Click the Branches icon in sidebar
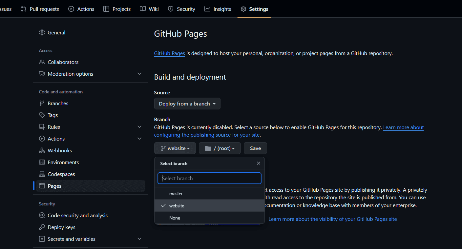462x249 pixels. 42,103
